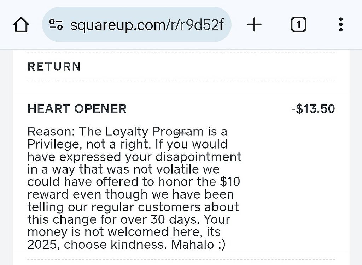
Task: Tap the RETURN section heading
Action: click(54, 67)
